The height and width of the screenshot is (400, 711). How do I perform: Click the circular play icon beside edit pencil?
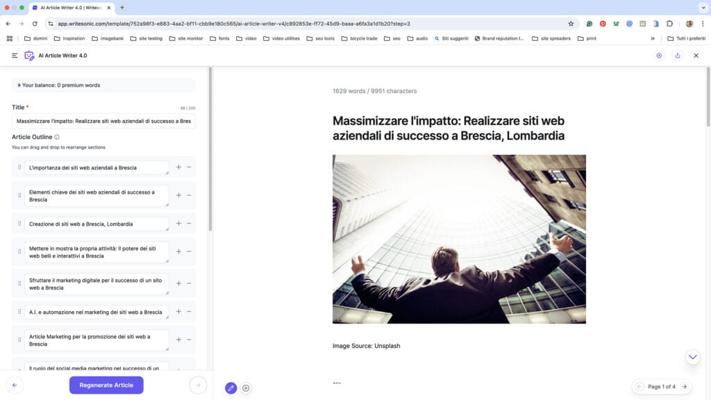[246, 388]
